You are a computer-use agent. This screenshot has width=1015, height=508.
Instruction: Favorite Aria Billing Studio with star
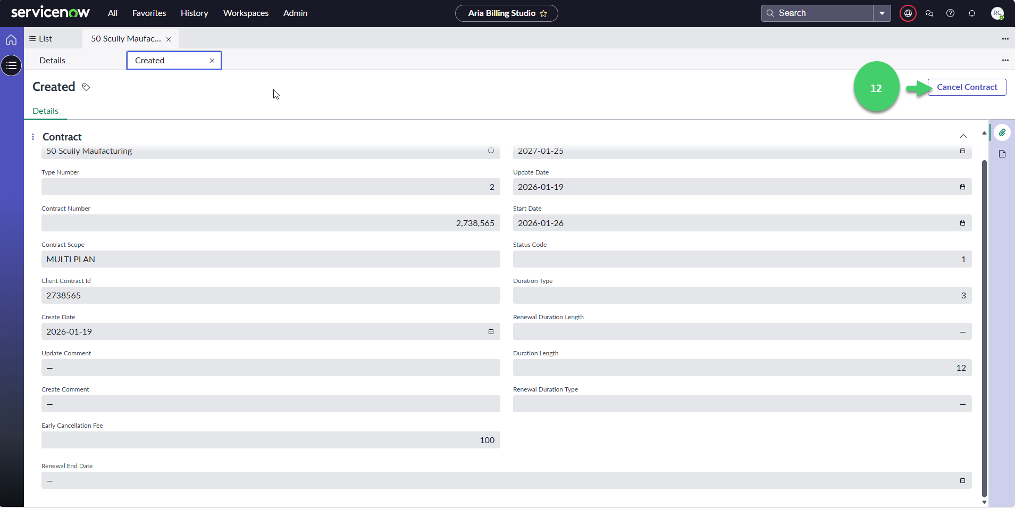pos(543,14)
